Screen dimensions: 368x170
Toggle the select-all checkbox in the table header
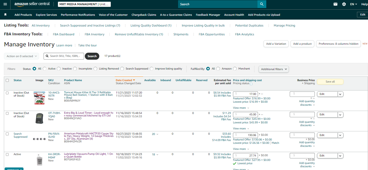tap(7, 80)
